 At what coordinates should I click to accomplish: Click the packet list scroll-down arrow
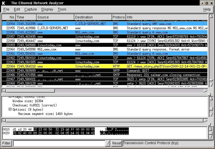[211, 85]
